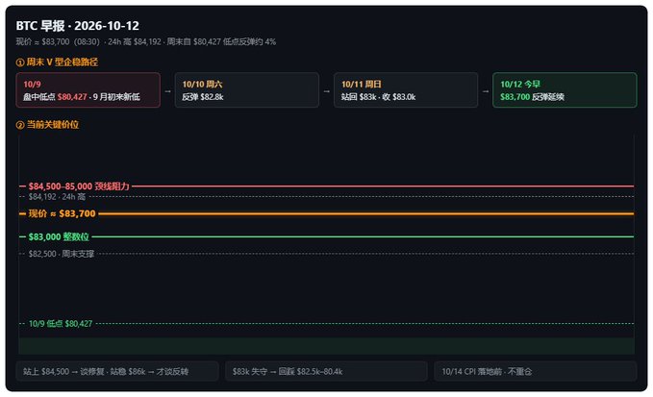The height and width of the screenshot is (397, 653).
Task: Select the section heading "当前关键价位"
Action: pyautogui.click(x=53, y=124)
